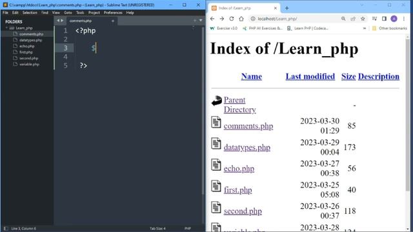The height and width of the screenshot is (232, 413).
Task: Close the Index of /Learn_php tab
Action: click(276, 8)
